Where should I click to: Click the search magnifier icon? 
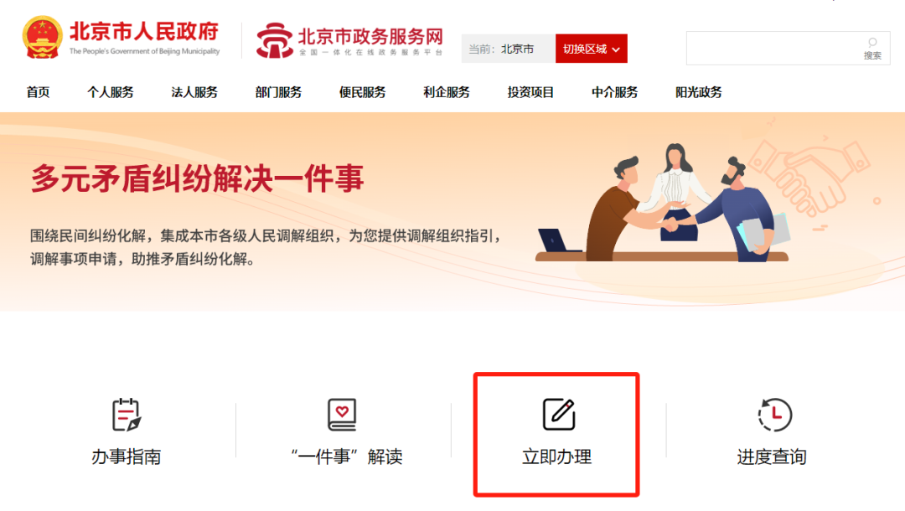click(x=872, y=43)
